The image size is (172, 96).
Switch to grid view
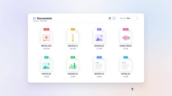point(110,18)
